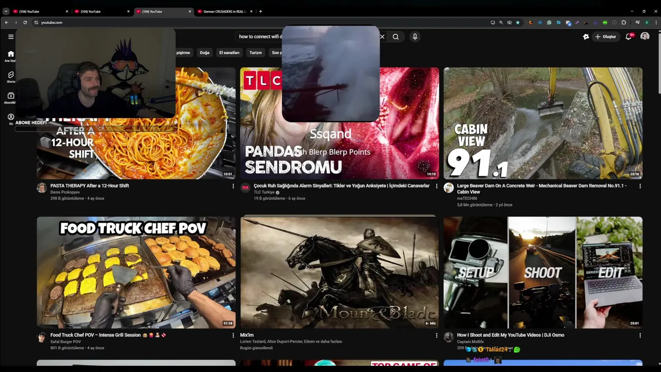This screenshot has width=661, height=372.
Task: Open the YouTube hamburger guide menu
Action: pos(11,37)
